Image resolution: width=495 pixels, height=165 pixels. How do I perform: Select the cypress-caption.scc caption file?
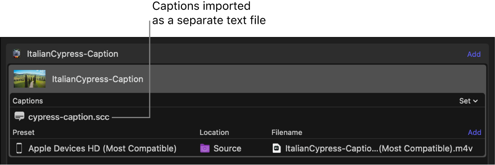click(68, 117)
